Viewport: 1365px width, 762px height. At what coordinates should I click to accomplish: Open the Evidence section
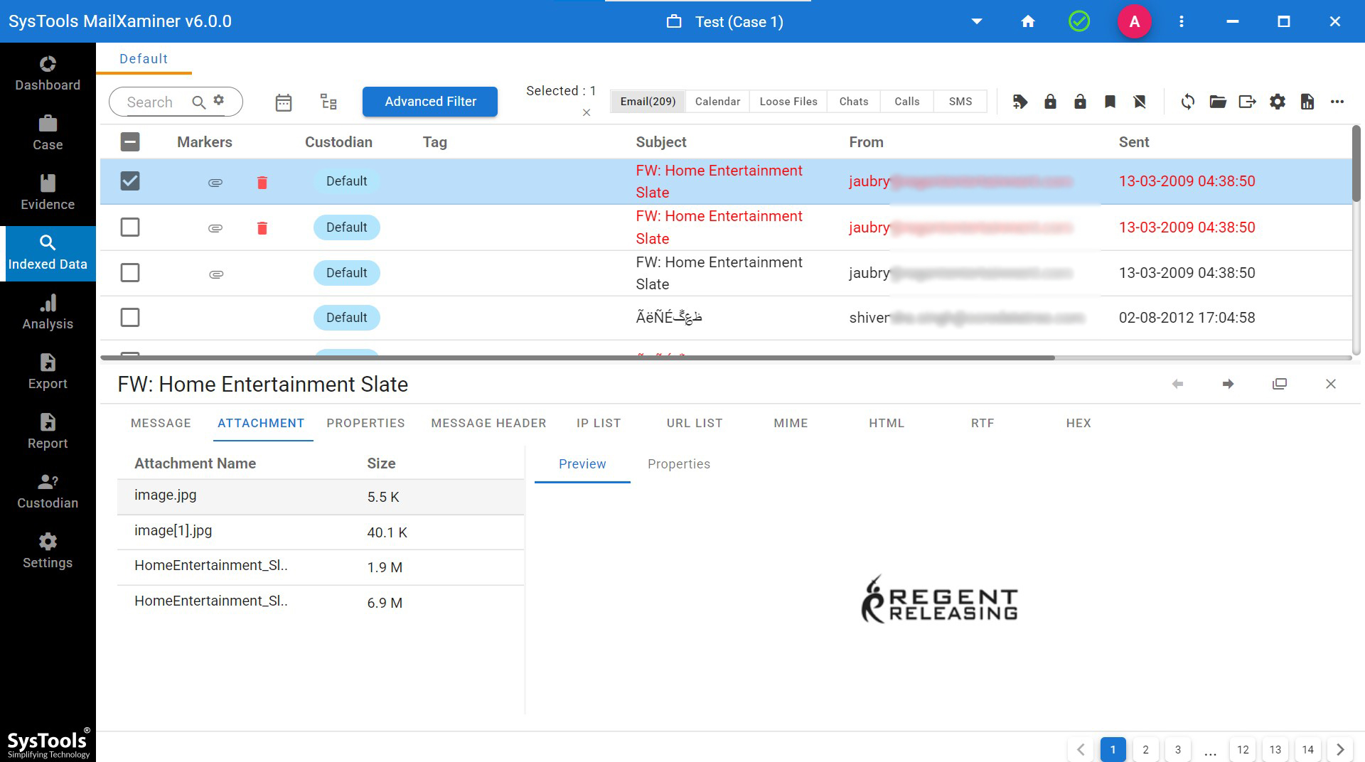[48, 193]
